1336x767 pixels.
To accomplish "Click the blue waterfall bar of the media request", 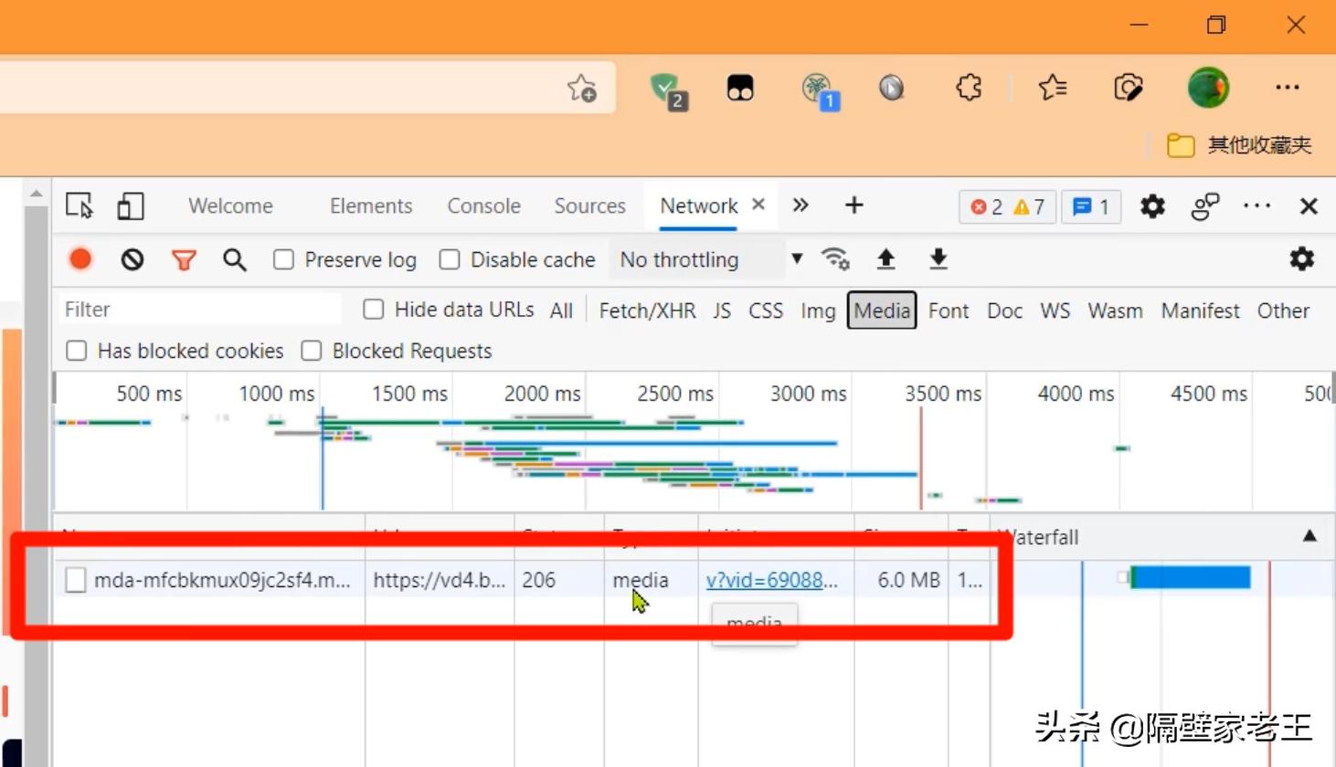I will click(x=1190, y=577).
